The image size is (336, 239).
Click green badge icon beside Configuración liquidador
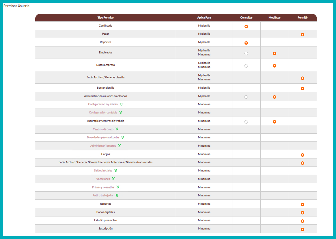122,104
